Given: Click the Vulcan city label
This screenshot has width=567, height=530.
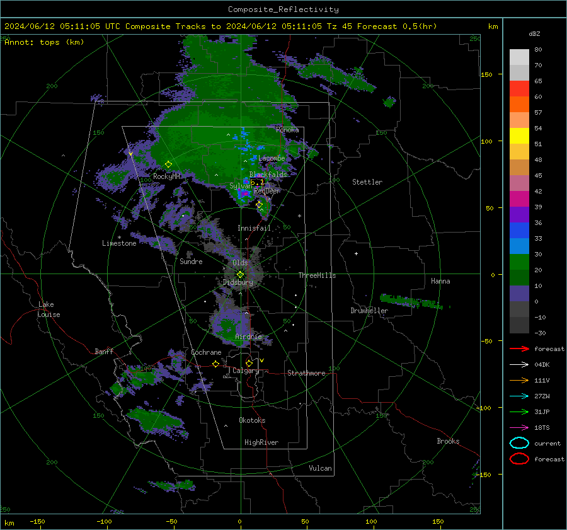Looking at the screenshot, I should (320, 468).
